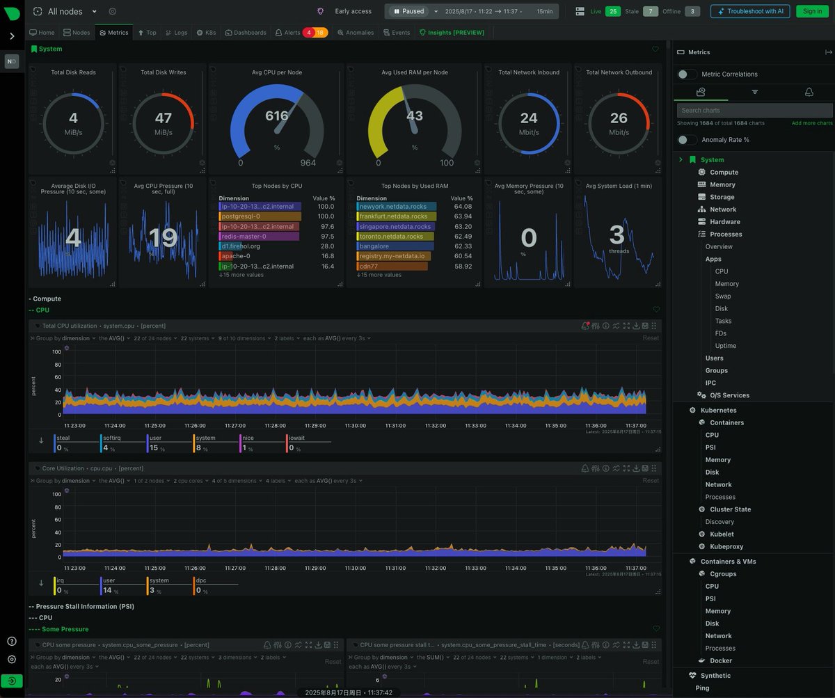Open the date-time range picker showing 15min
The image size is (835, 698).
pos(499,11)
